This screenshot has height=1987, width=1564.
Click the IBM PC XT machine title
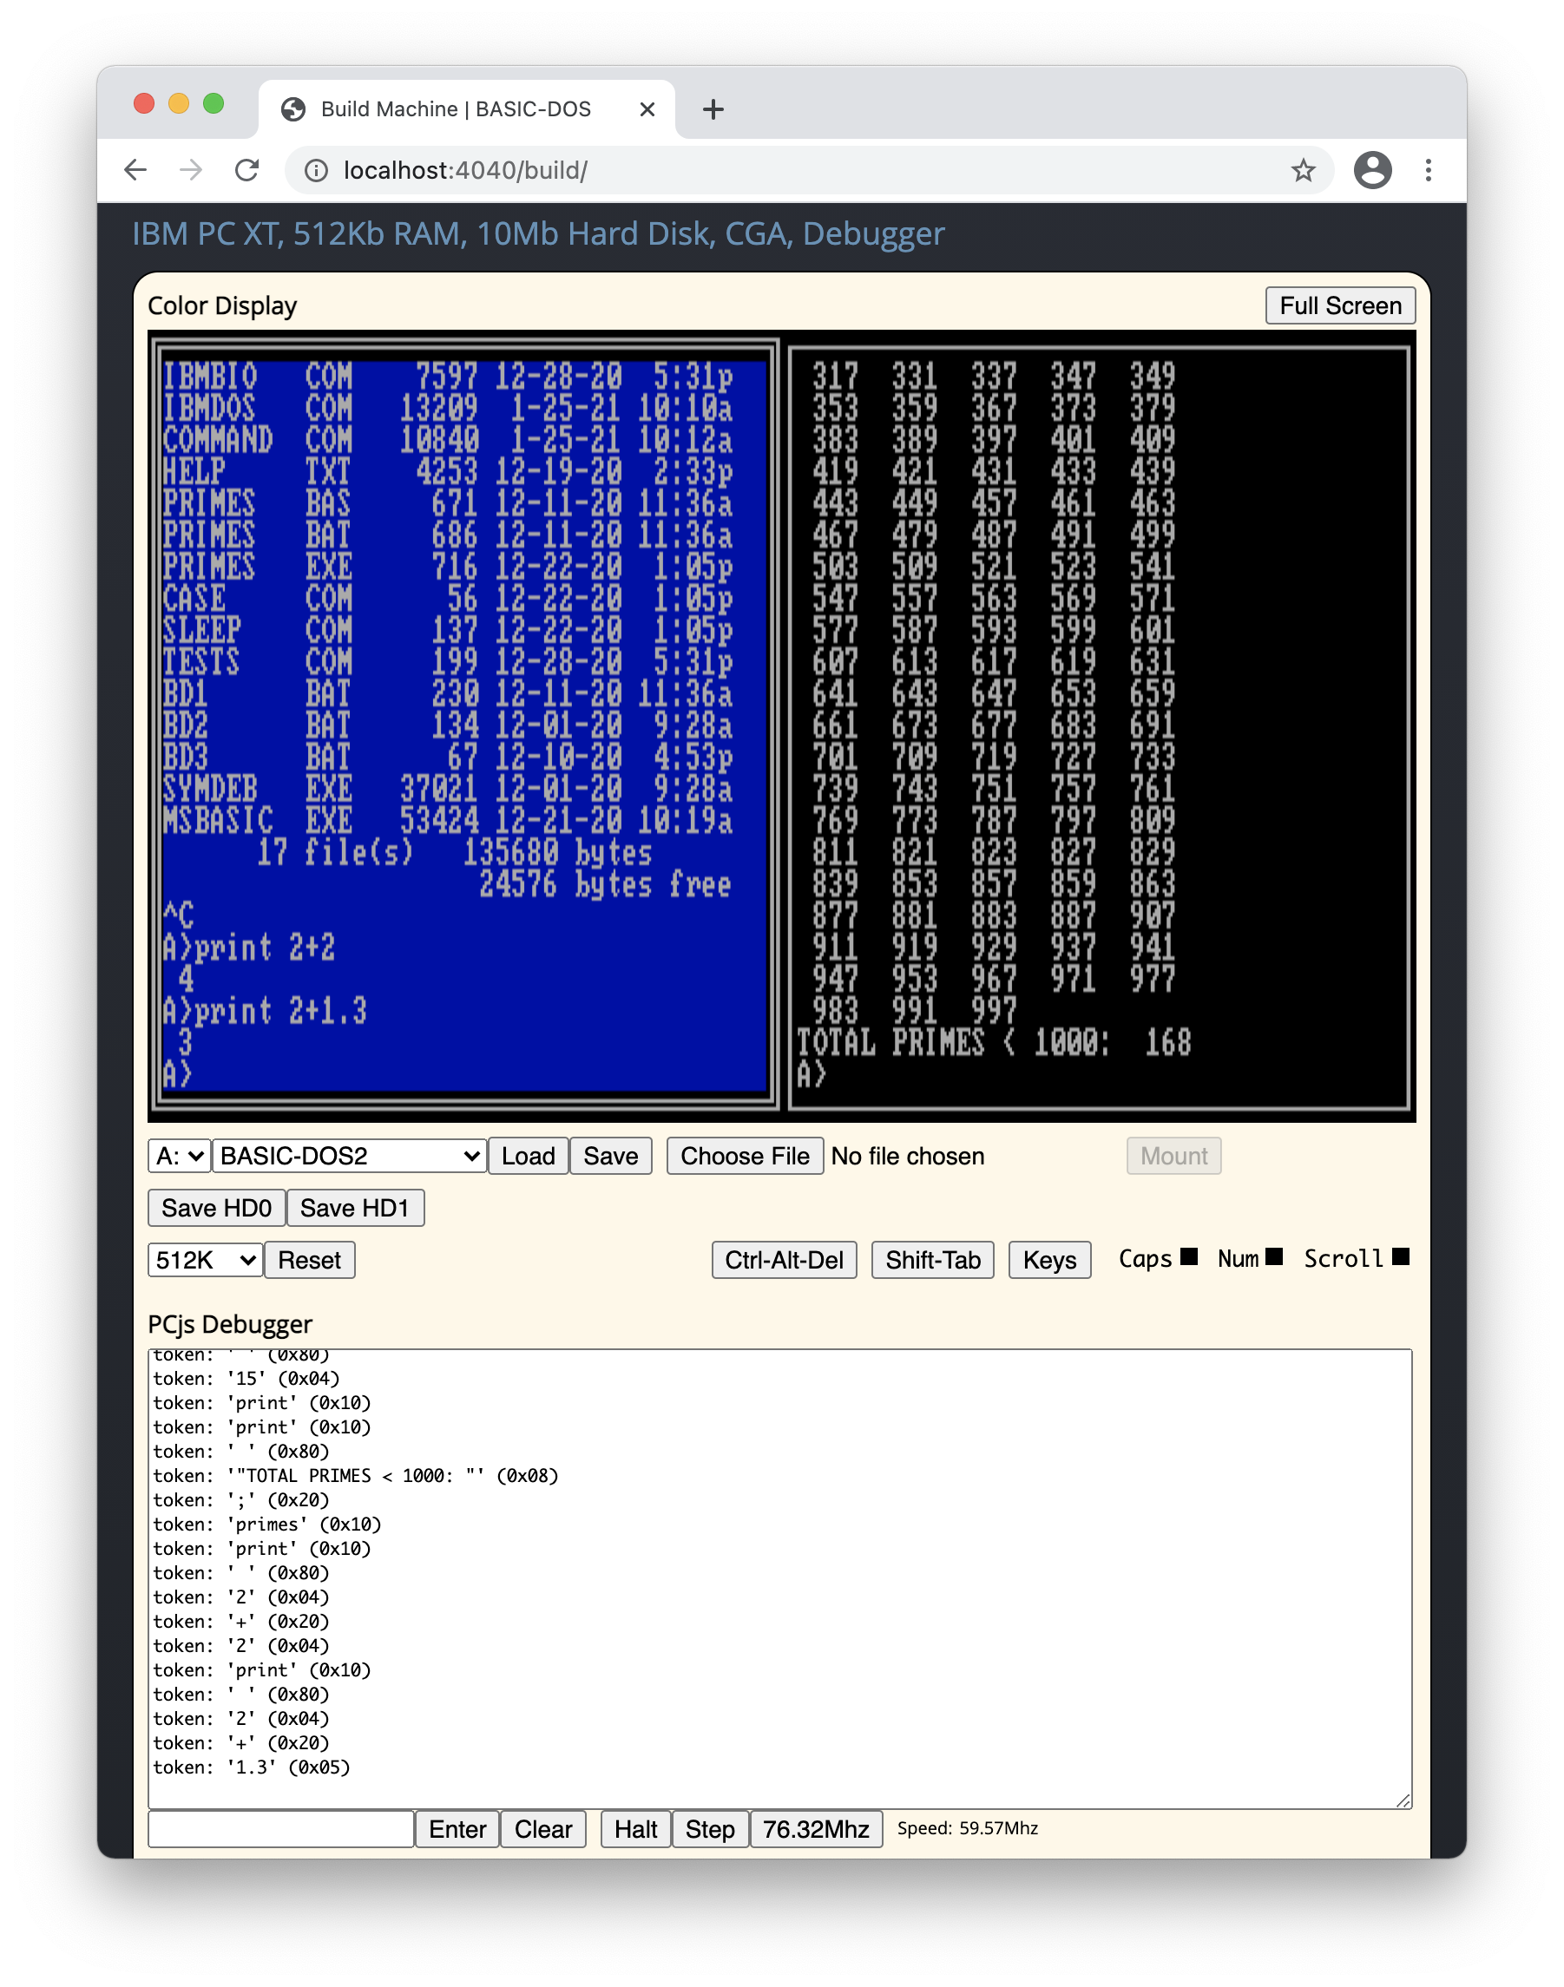pos(538,233)
